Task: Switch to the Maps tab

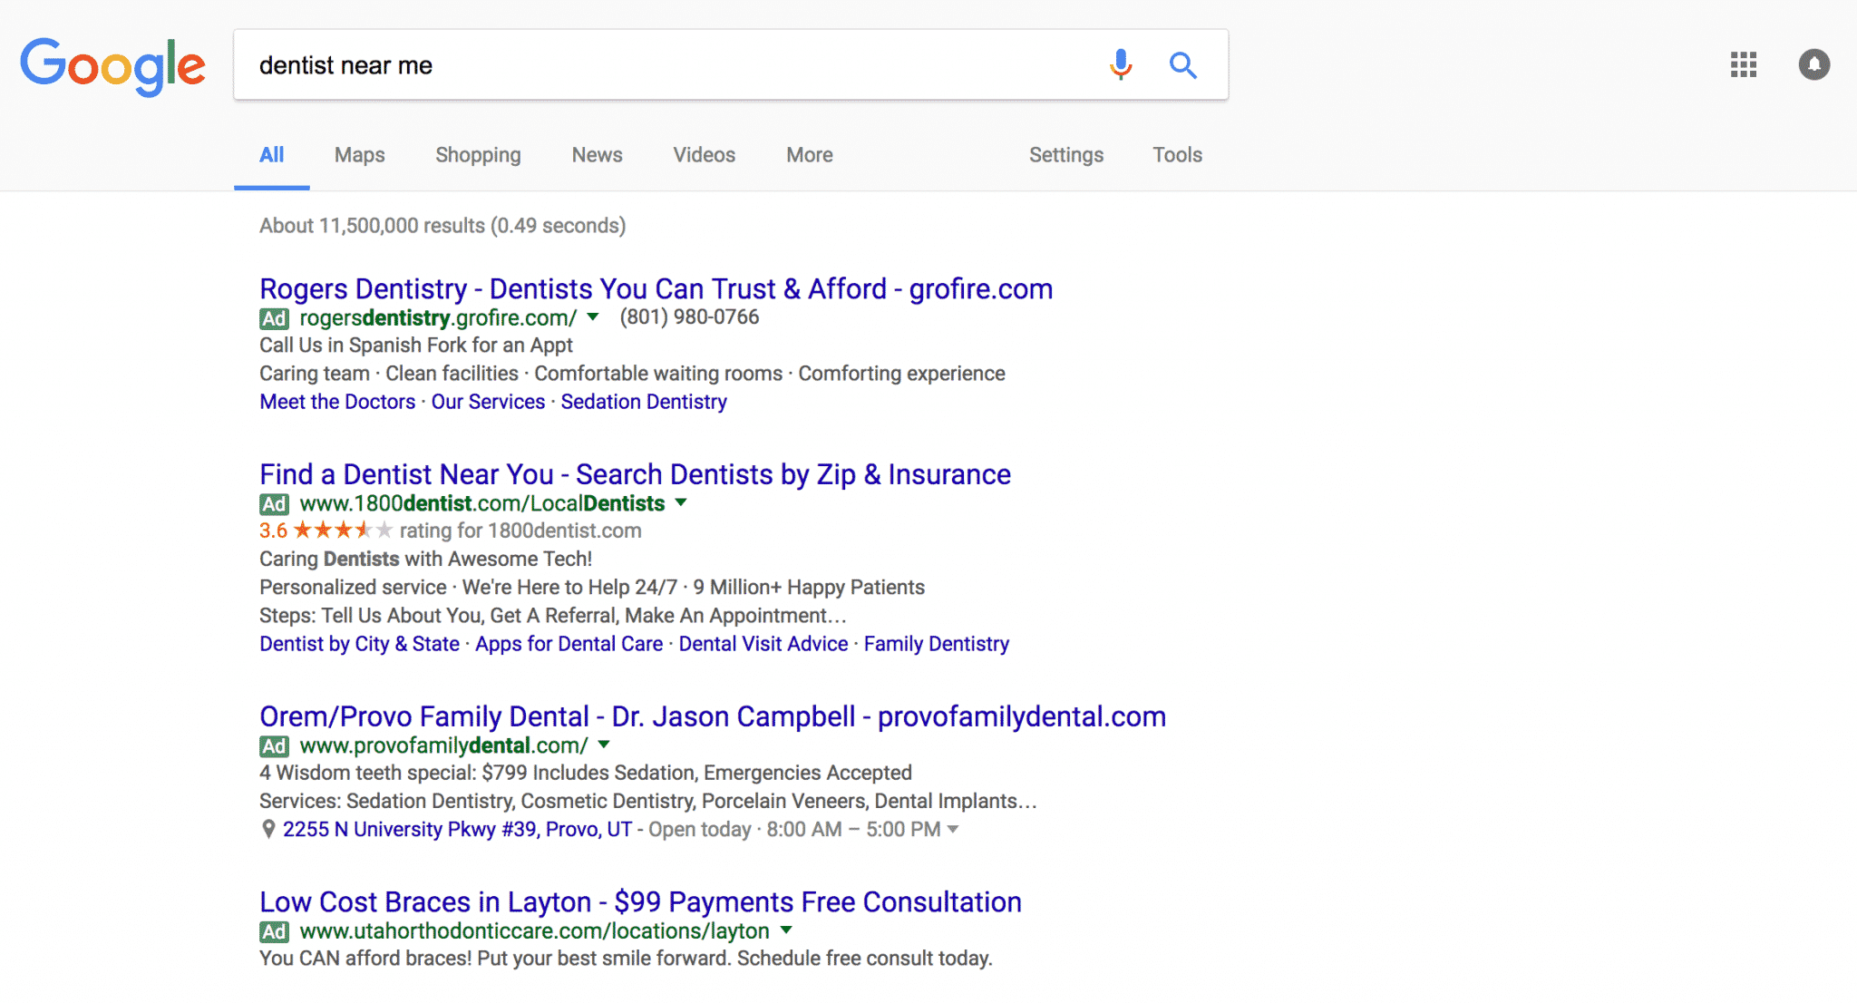Action: click(x=359, y=155)
